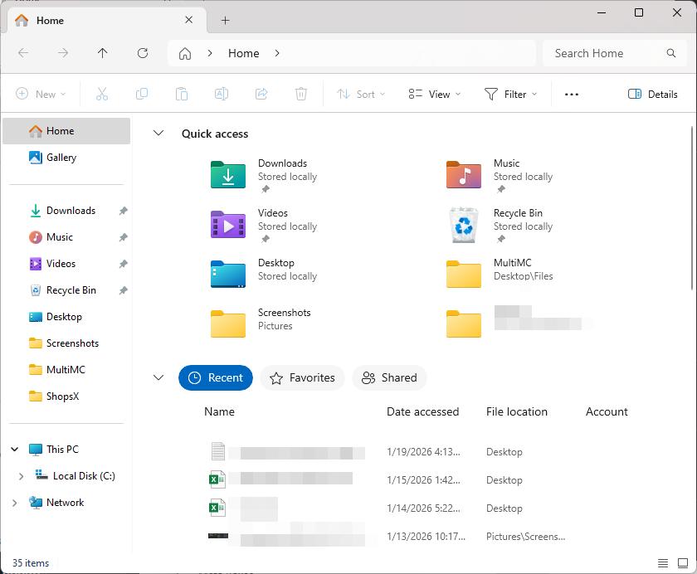Click the See more ellipsis button

coord(571,94)
